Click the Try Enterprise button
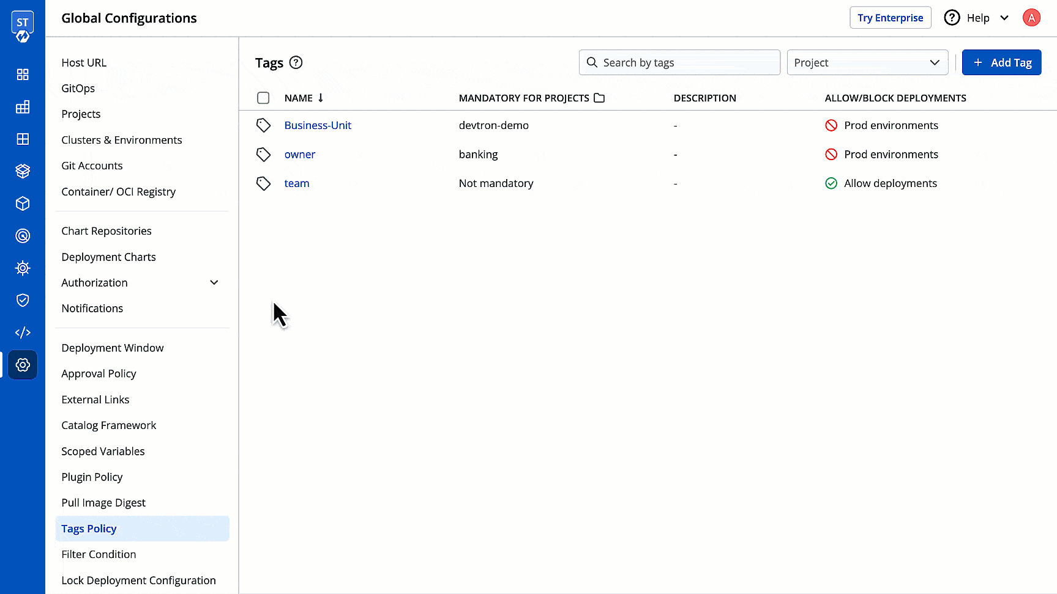 (890, 18)
